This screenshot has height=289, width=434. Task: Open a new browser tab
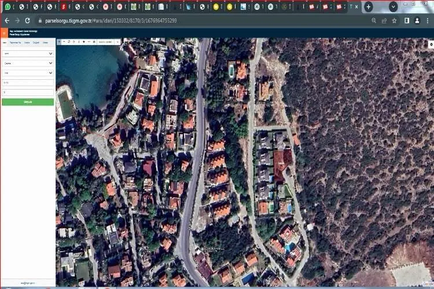click(x=368, y=6)
